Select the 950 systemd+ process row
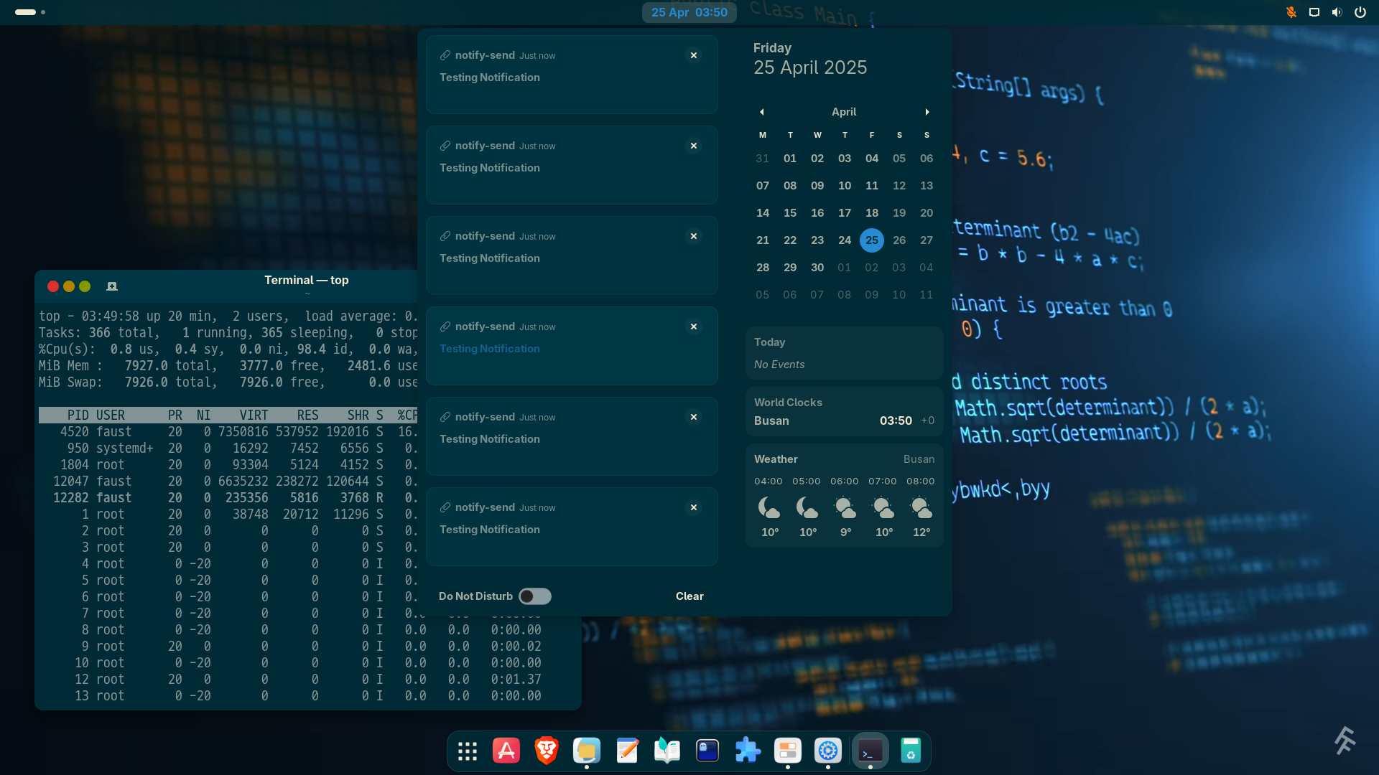This screenshot has height=775, width=1379. tap(228, 448)
